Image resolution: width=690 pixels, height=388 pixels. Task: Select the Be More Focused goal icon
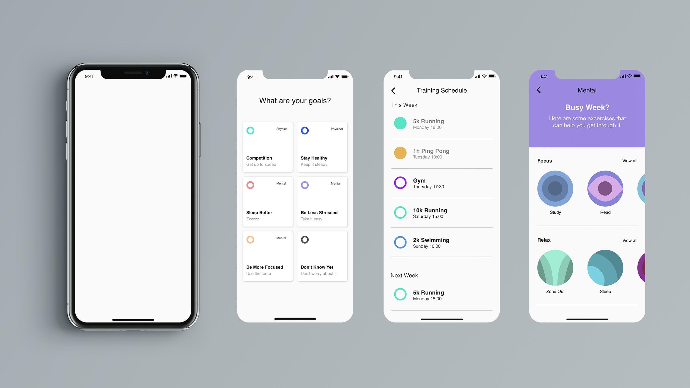point(250,239)
